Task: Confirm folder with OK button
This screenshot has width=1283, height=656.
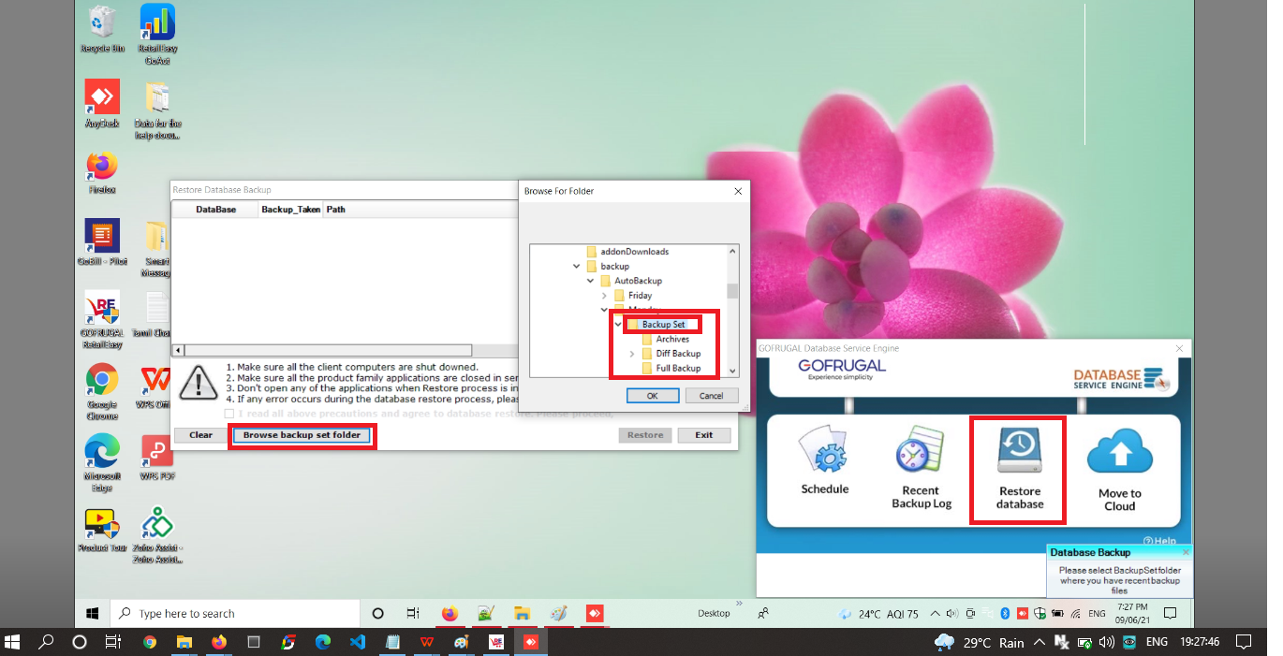Action: pos(652,396)
